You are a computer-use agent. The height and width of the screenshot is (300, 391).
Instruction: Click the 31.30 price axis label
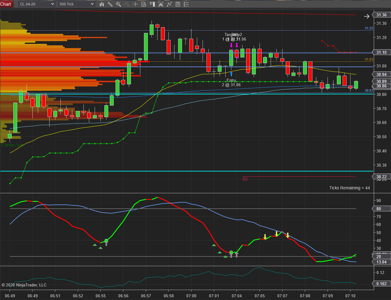point(381,23)
